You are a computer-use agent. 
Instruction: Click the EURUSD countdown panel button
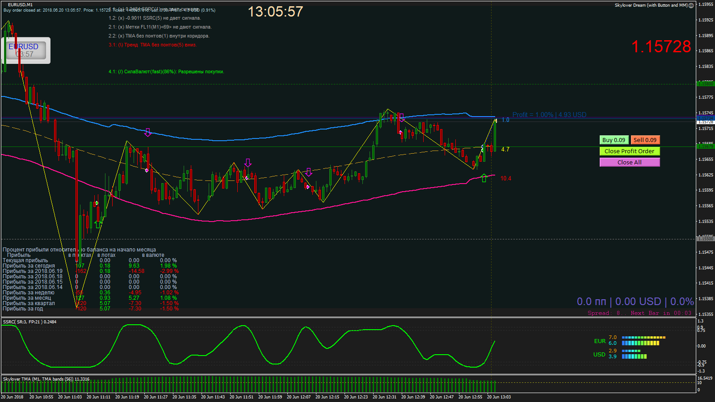point(25,50)
